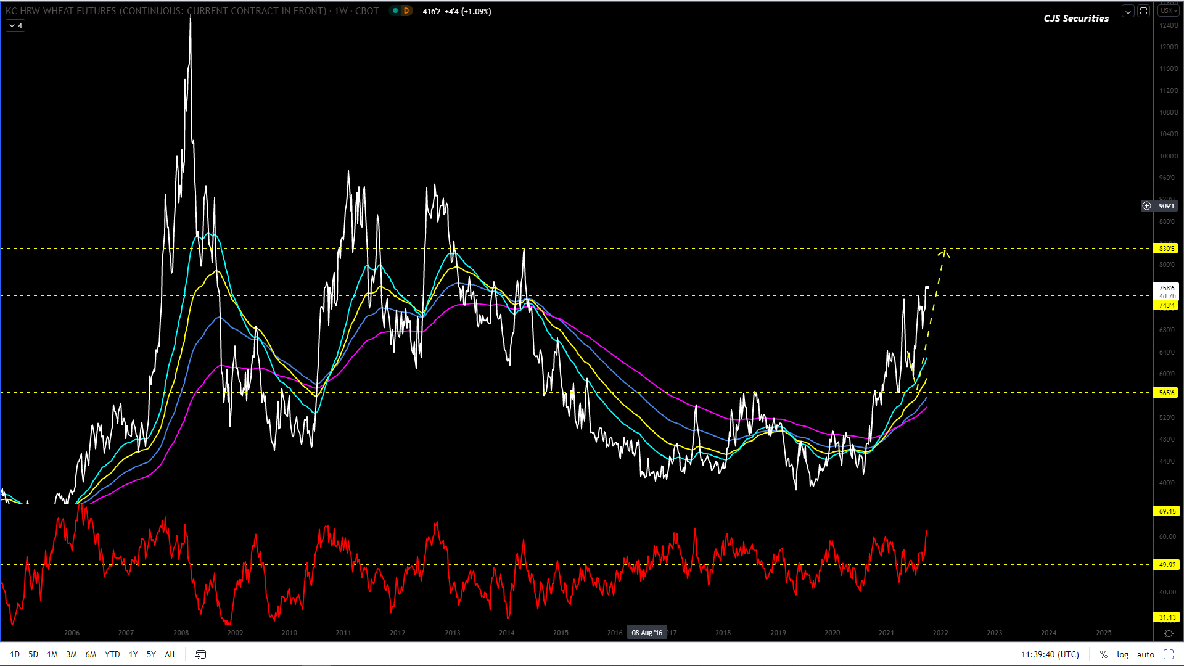Select the YTD time range
The height and width of the screenshot is (666, 1184).
click(112, 654)
